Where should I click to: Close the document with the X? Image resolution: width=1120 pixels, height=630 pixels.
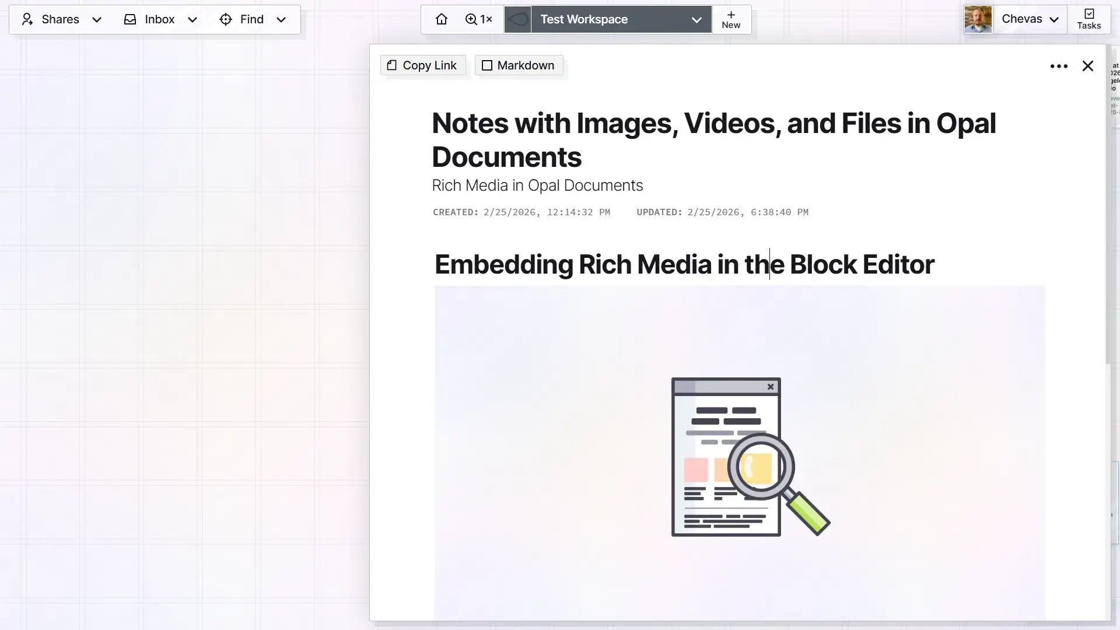(1087, 65)
